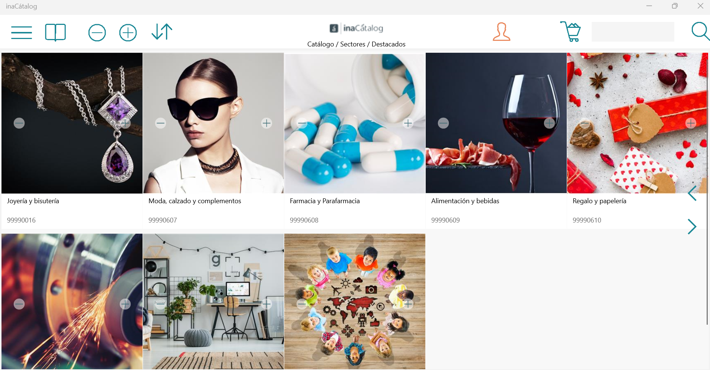The height and width of the screenshot is (370, 710).
Task: Decrease quantity on Joyería y bisutería
Action: pos(19,123)
